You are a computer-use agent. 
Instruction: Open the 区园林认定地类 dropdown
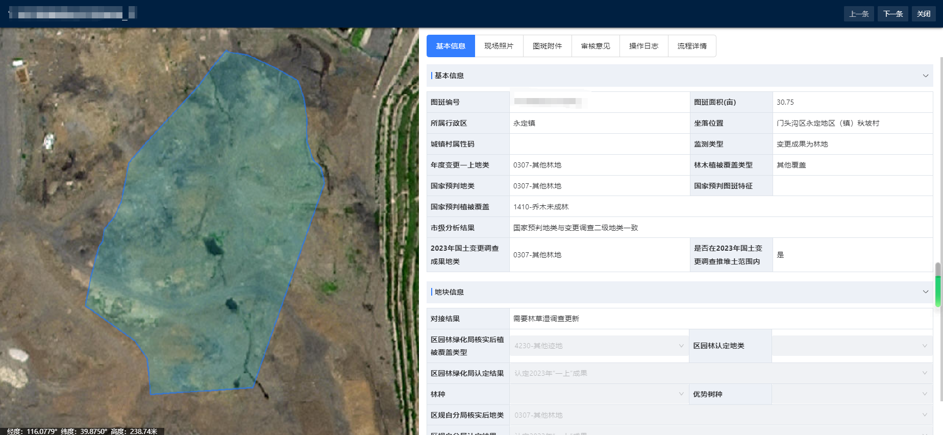852,346
